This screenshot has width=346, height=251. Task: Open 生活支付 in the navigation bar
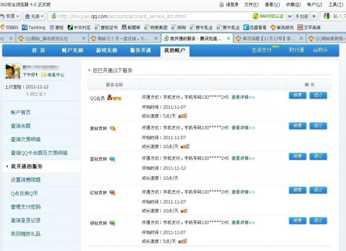261,50
